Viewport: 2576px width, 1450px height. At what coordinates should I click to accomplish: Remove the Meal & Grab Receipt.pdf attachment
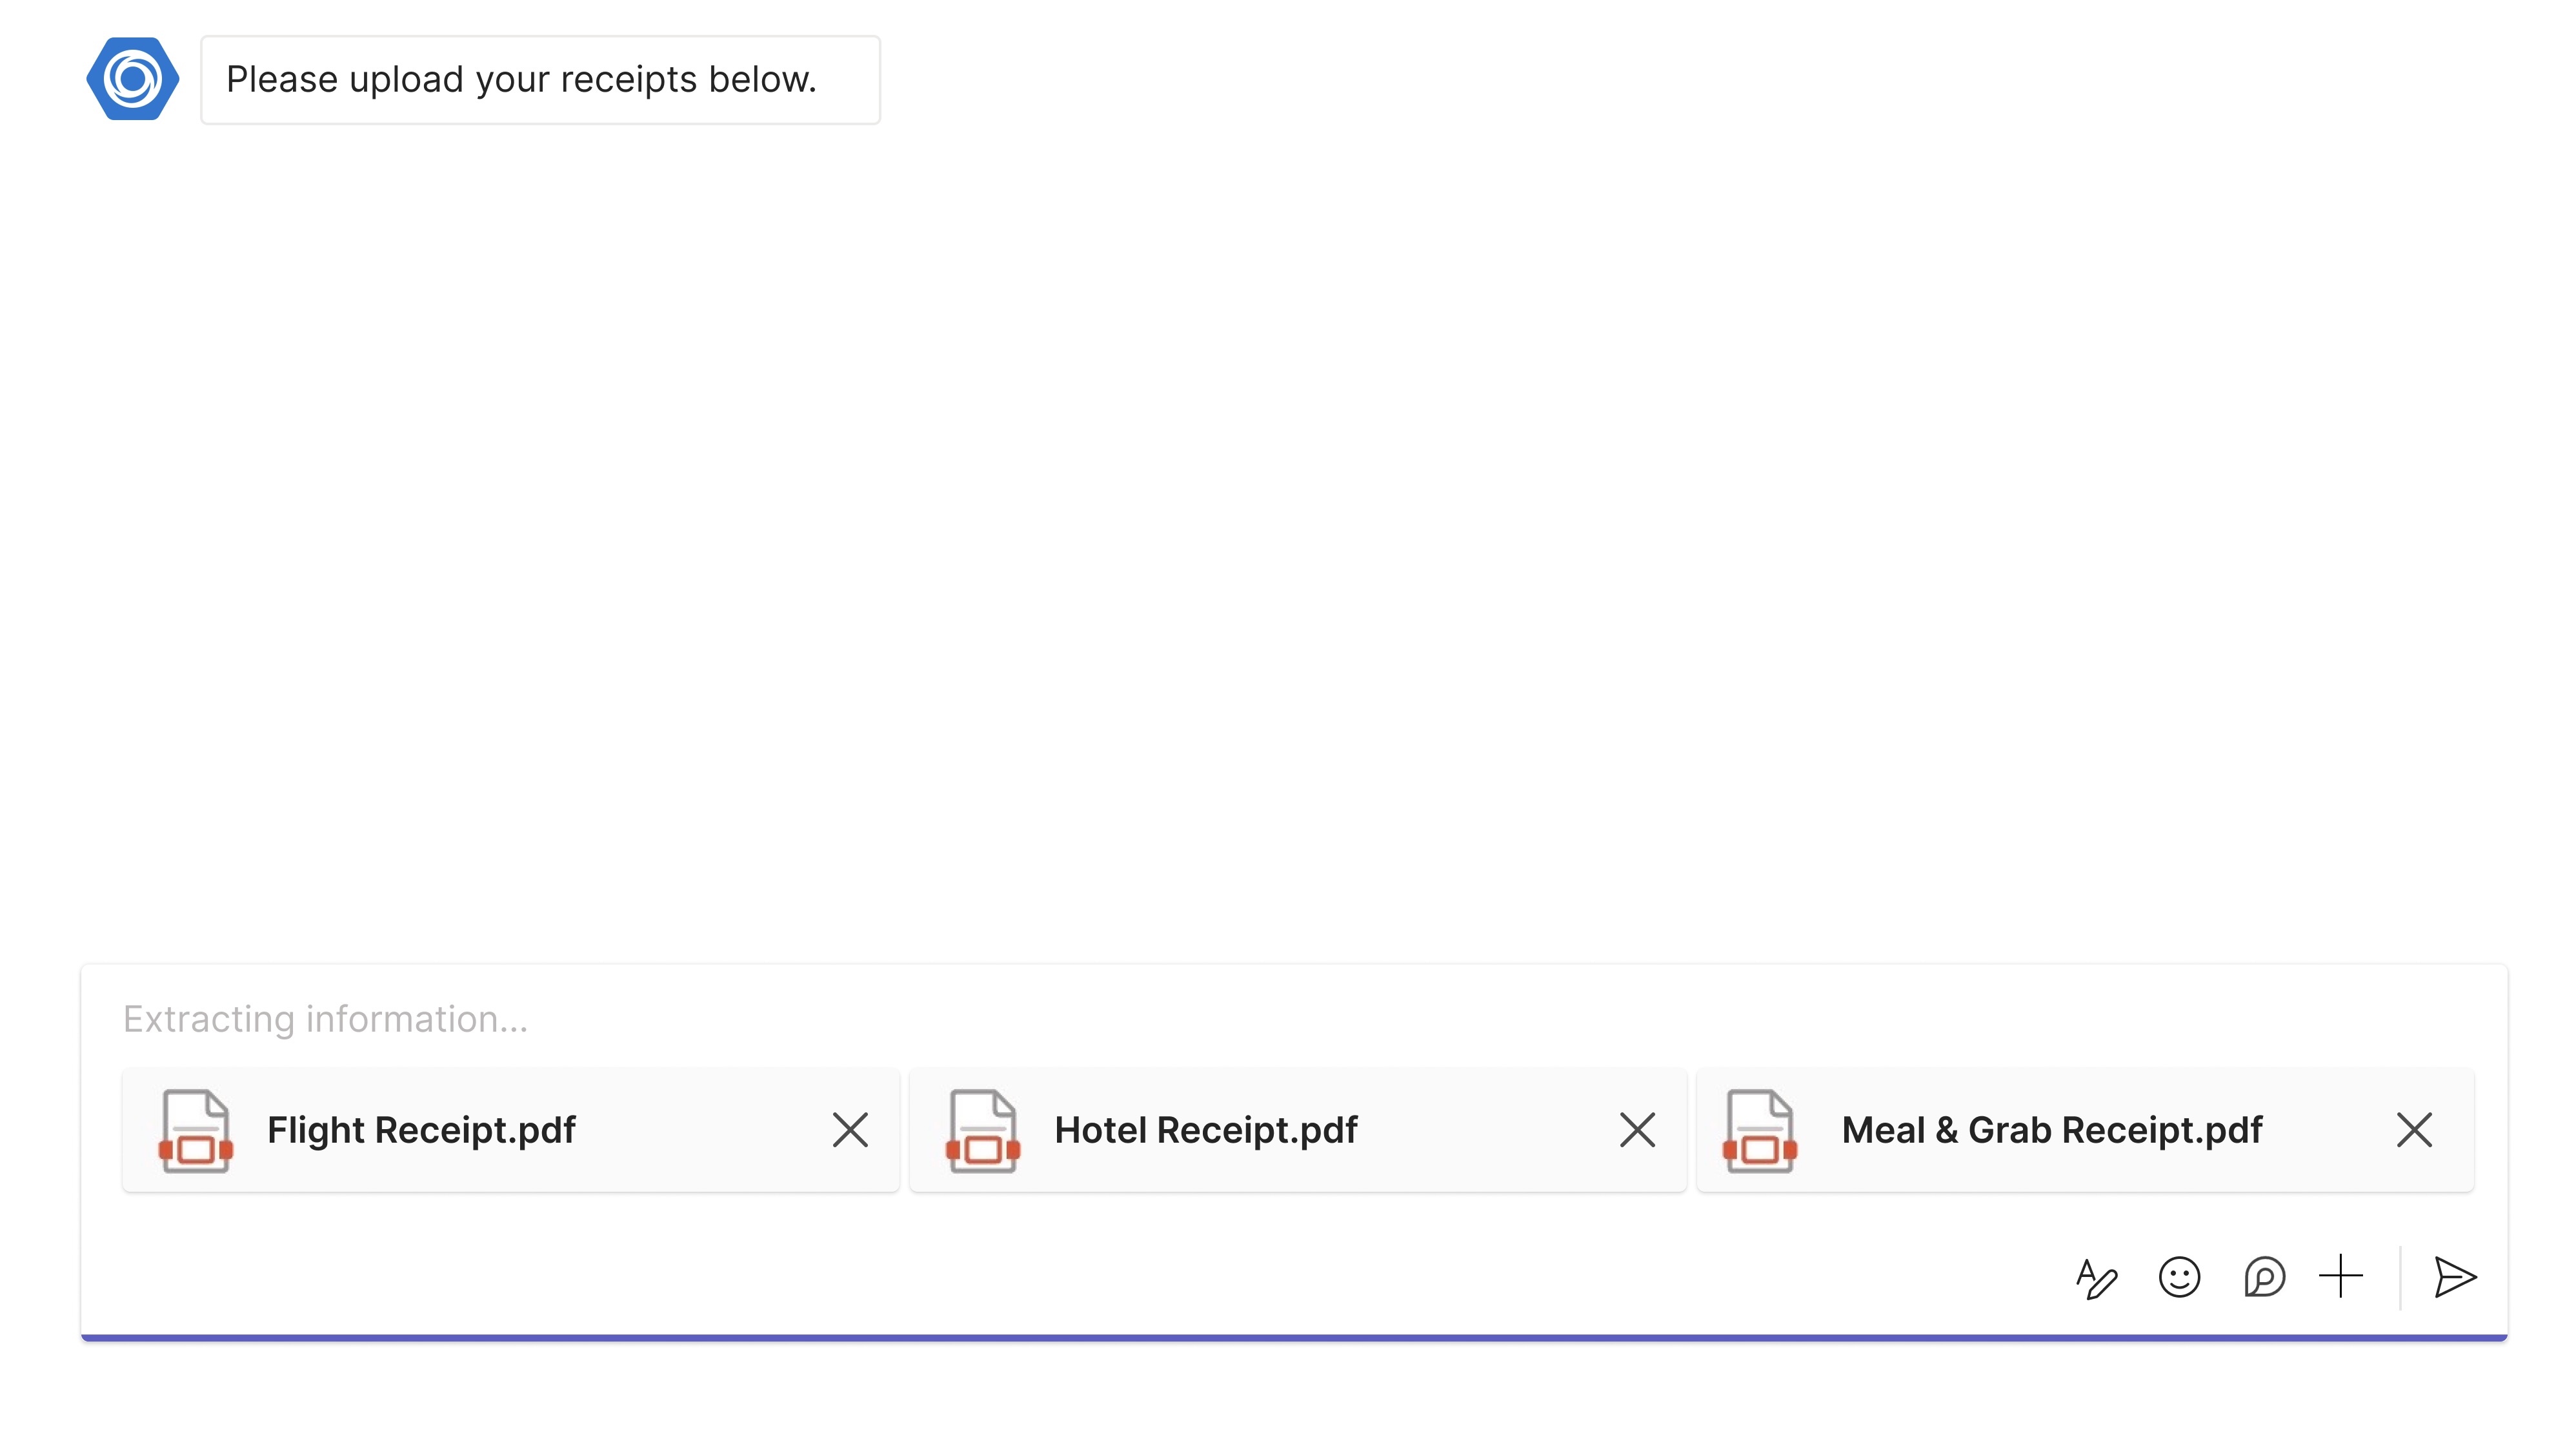point(2414,1130)
